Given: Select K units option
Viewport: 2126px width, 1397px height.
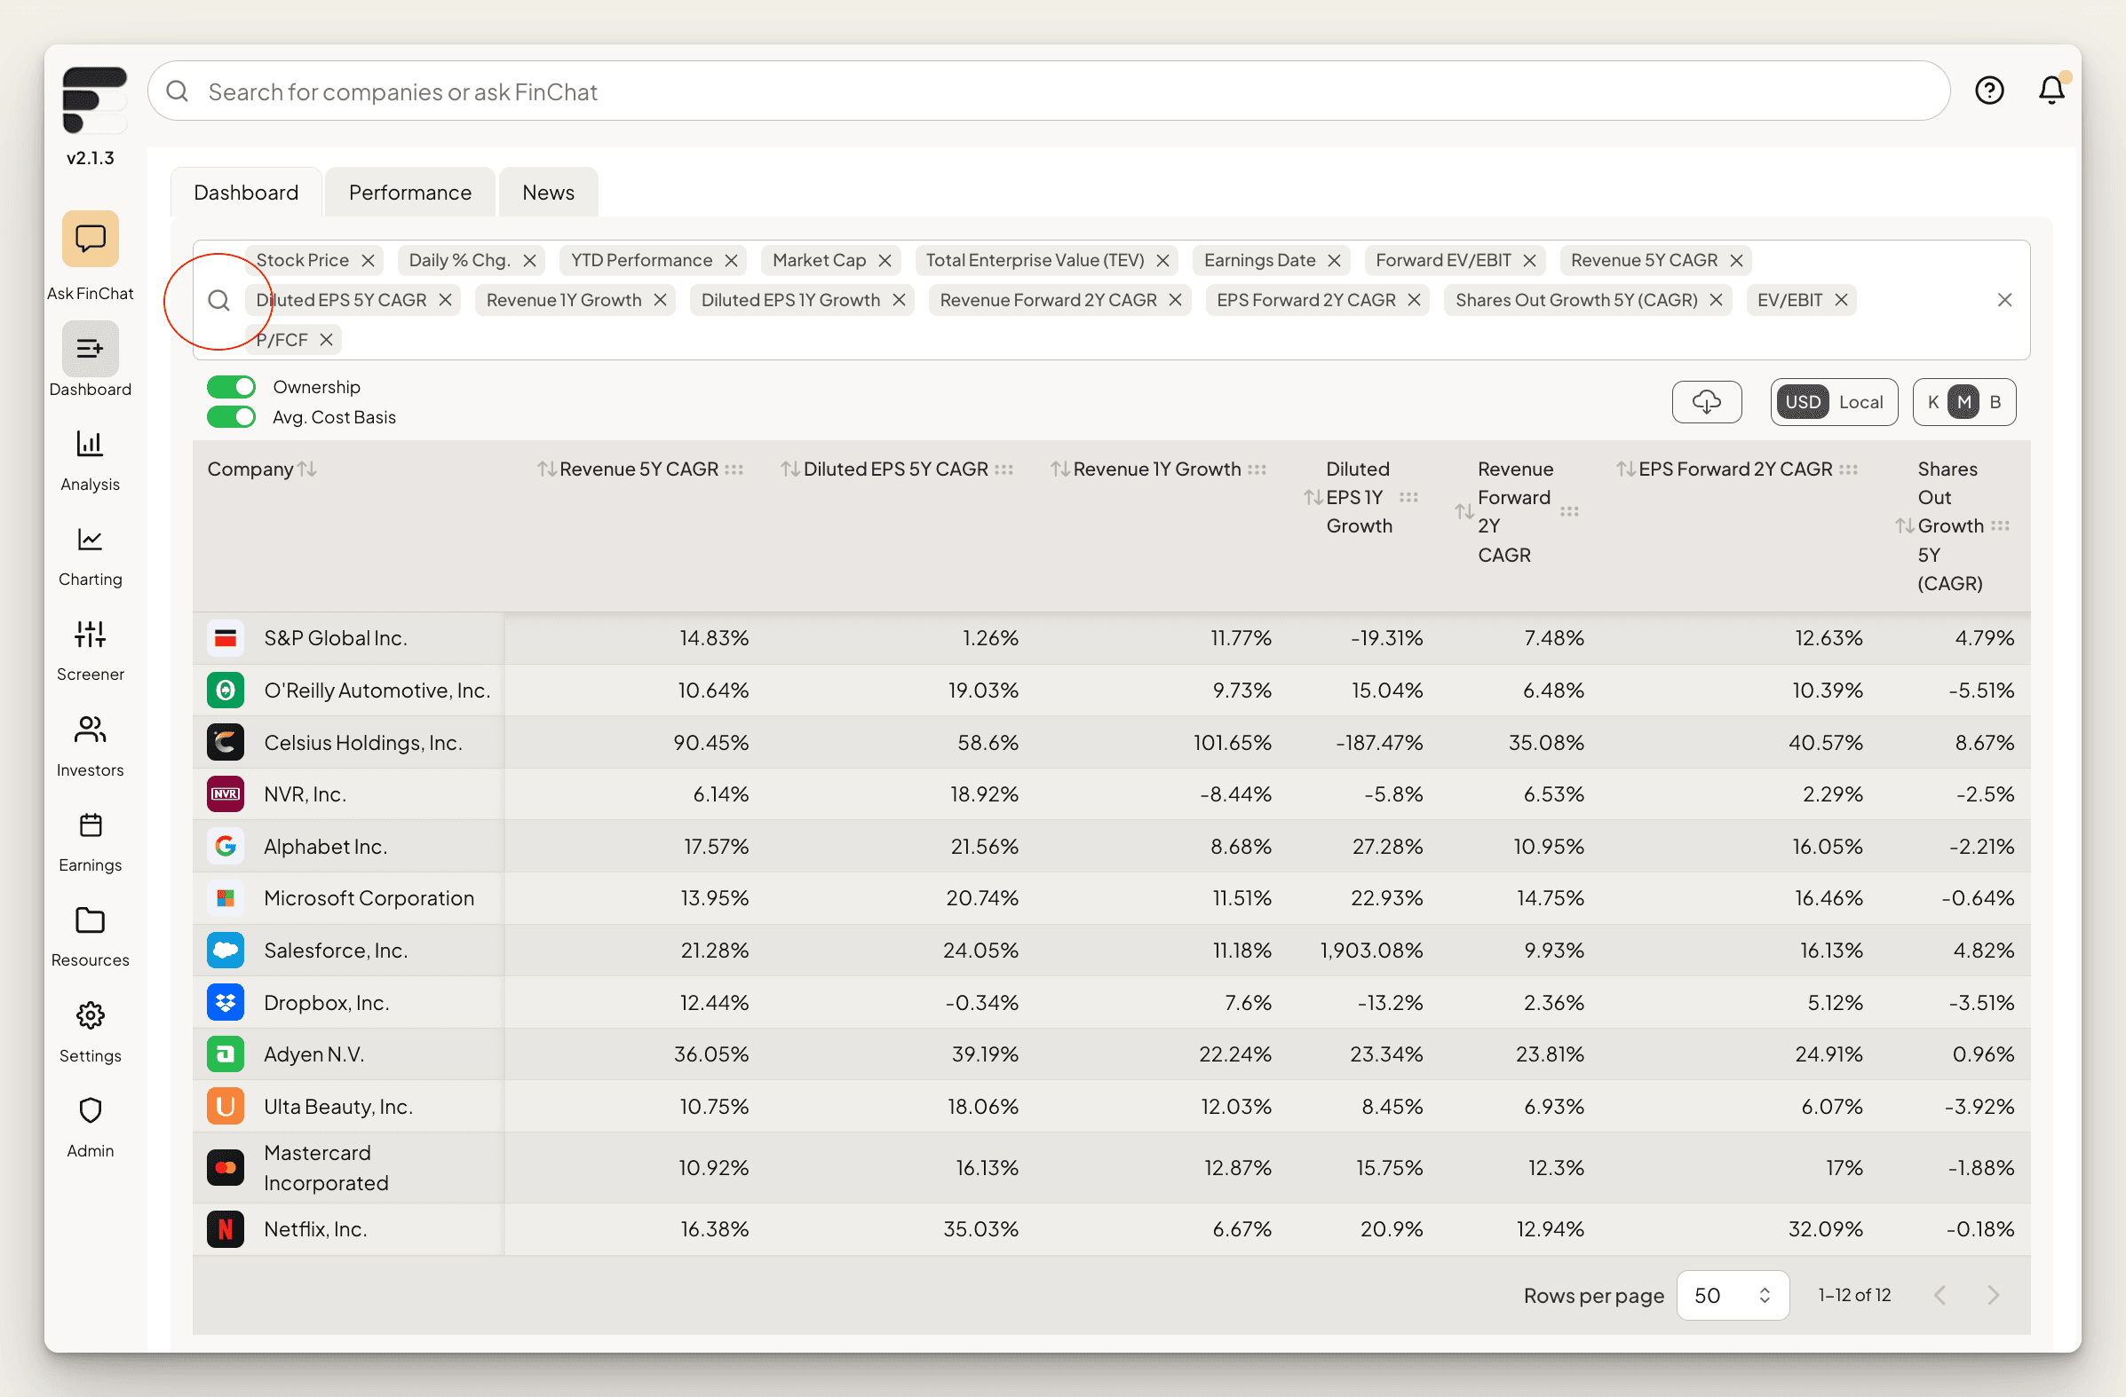Looking at the screenshot, I should point(1933,402).
